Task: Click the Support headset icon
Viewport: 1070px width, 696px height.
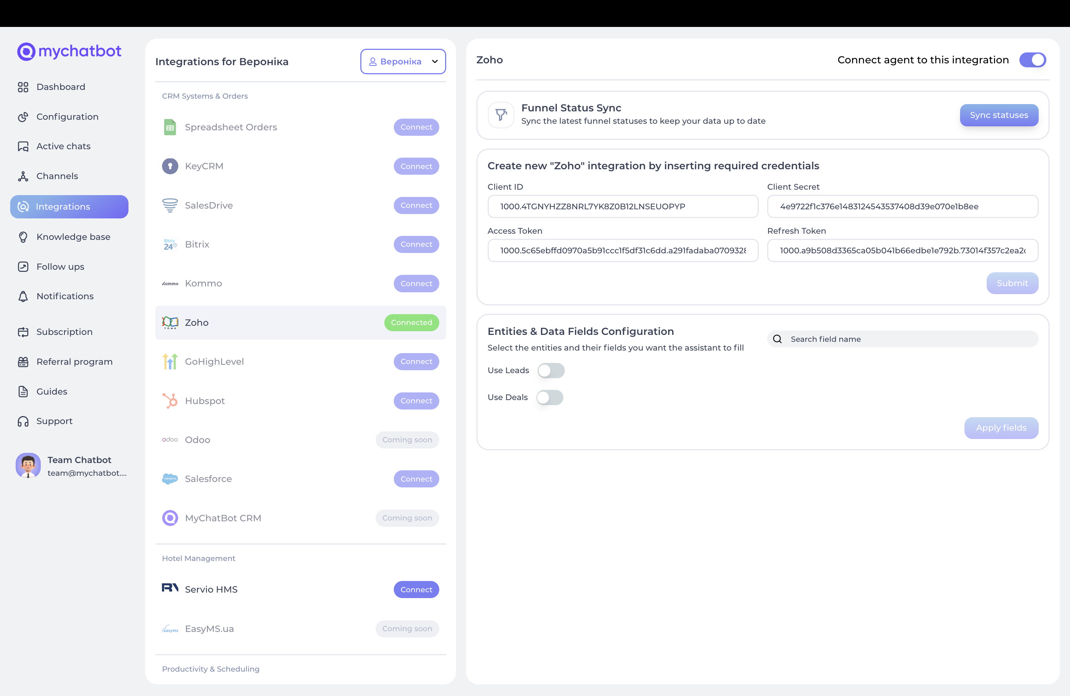Action: click(x=23, y=421)
